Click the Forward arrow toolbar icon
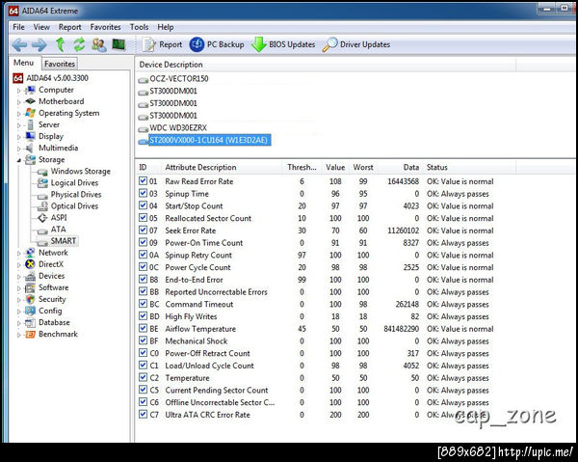The image size is (578, 462). point(39,45)
